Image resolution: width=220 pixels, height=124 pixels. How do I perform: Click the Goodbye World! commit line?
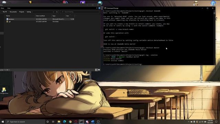pyautogui.click(x=121, y=57)
